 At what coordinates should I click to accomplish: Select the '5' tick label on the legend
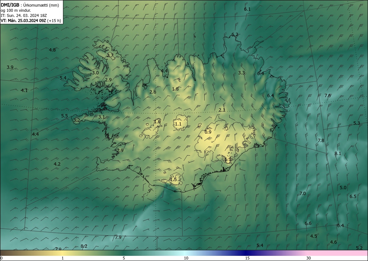point(124,258)
